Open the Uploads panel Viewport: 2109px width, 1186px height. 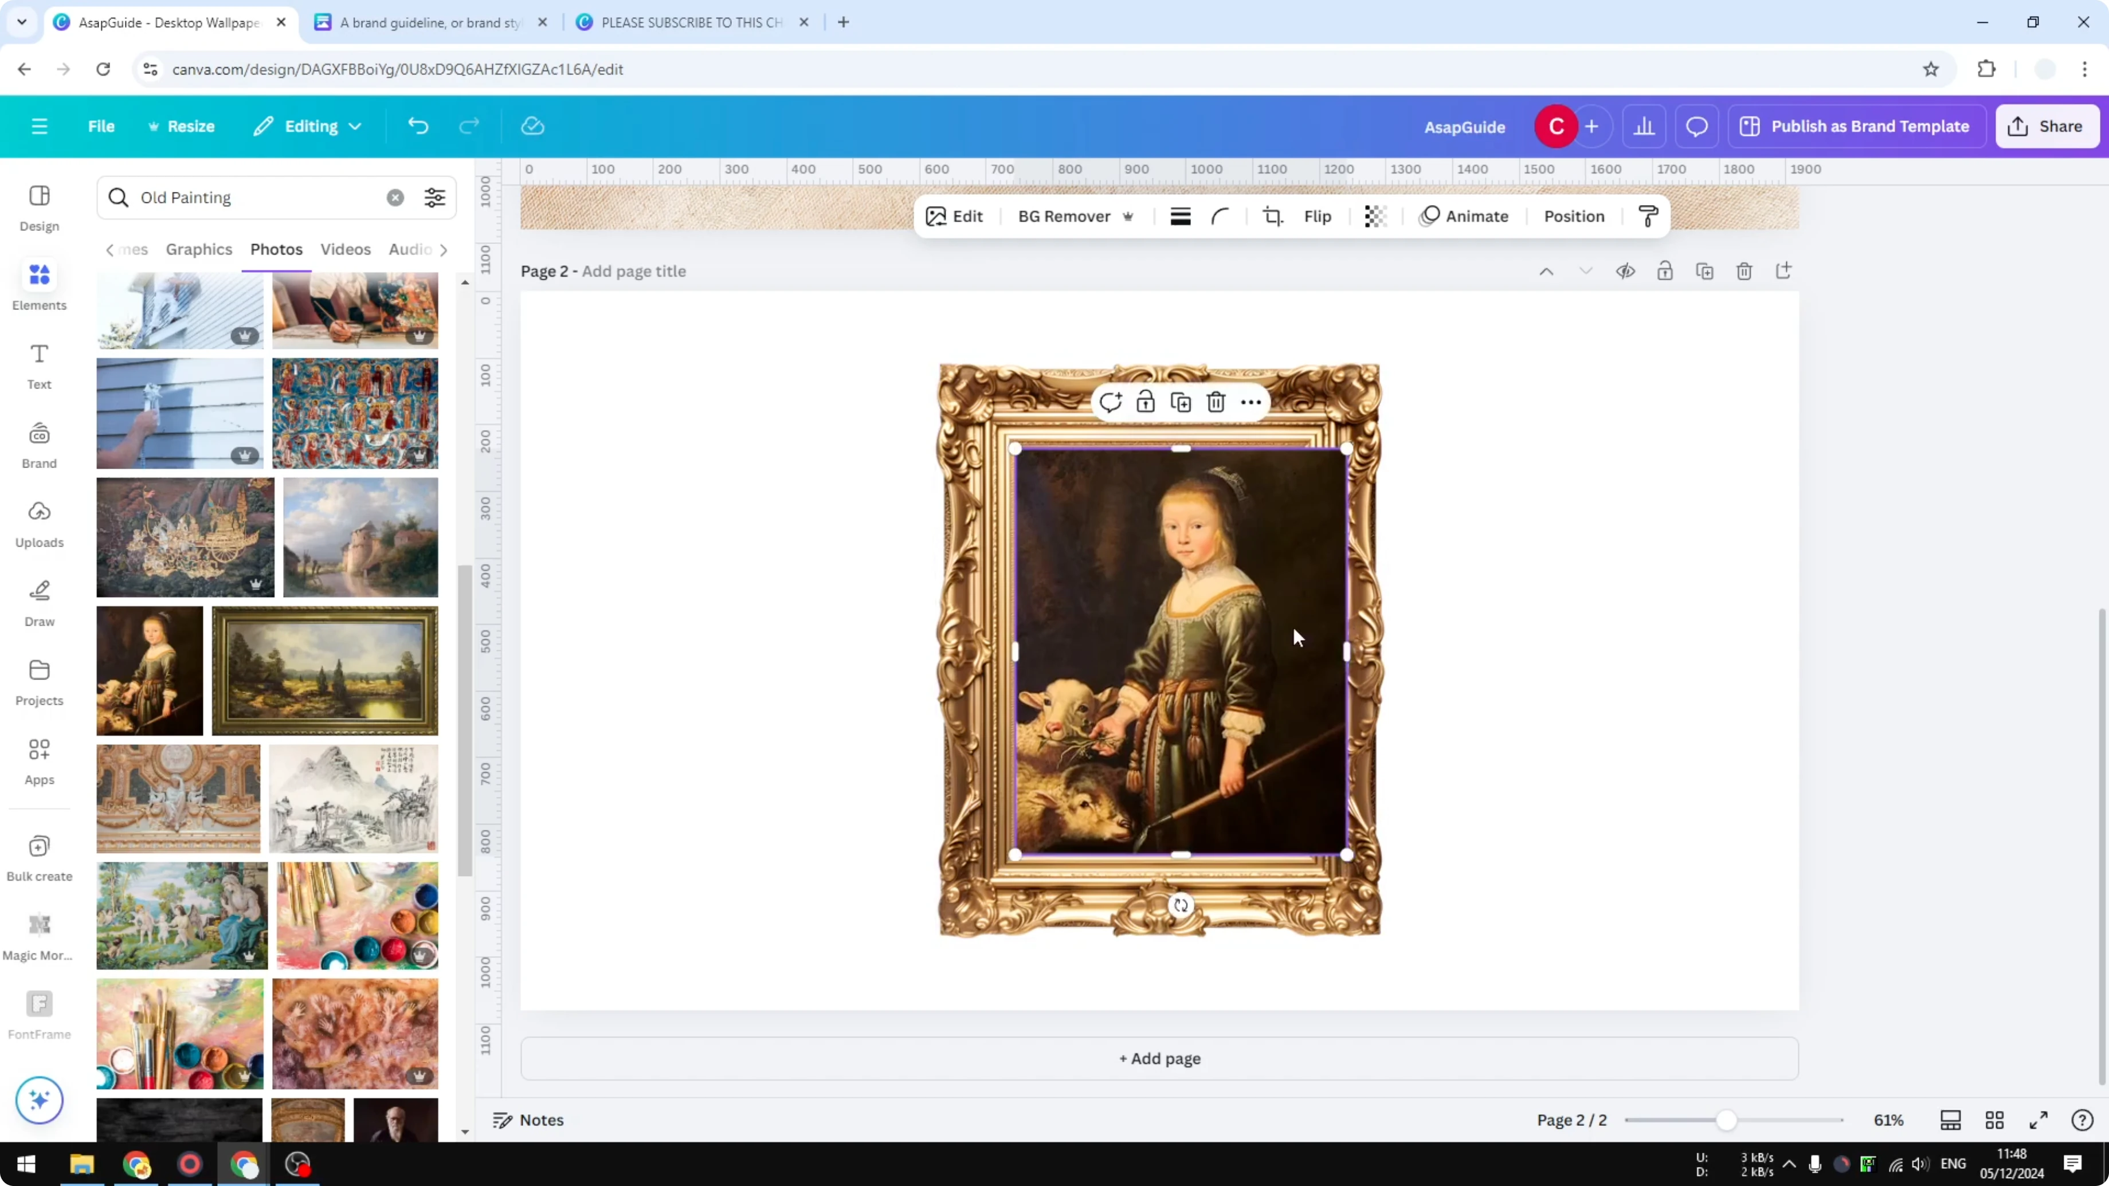pyautogui.click(x=38, y=524)
